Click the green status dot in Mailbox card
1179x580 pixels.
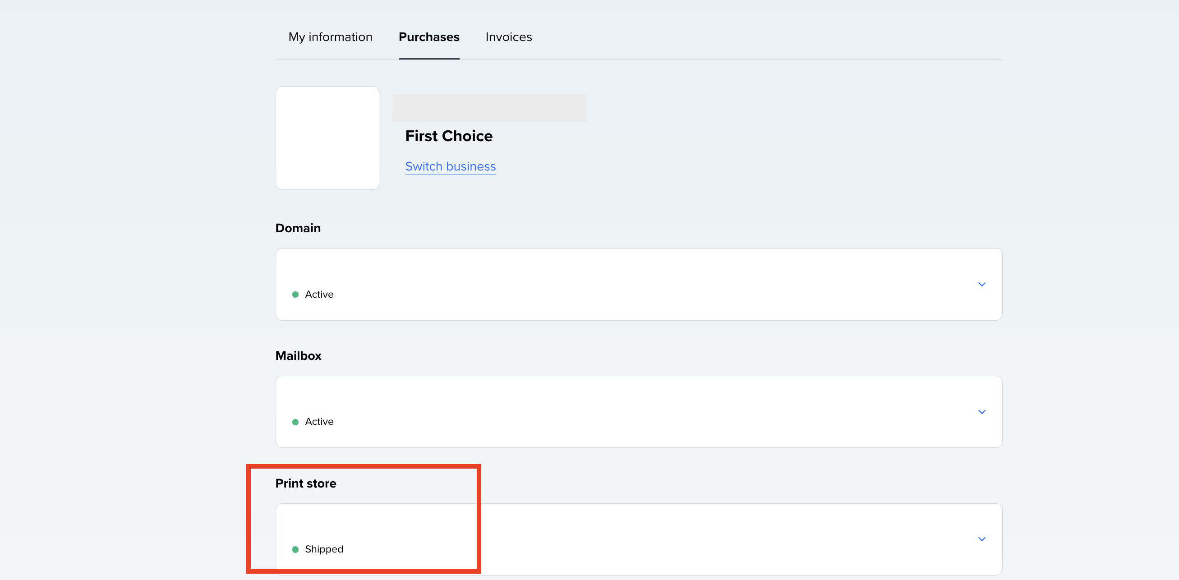[295, 422]
